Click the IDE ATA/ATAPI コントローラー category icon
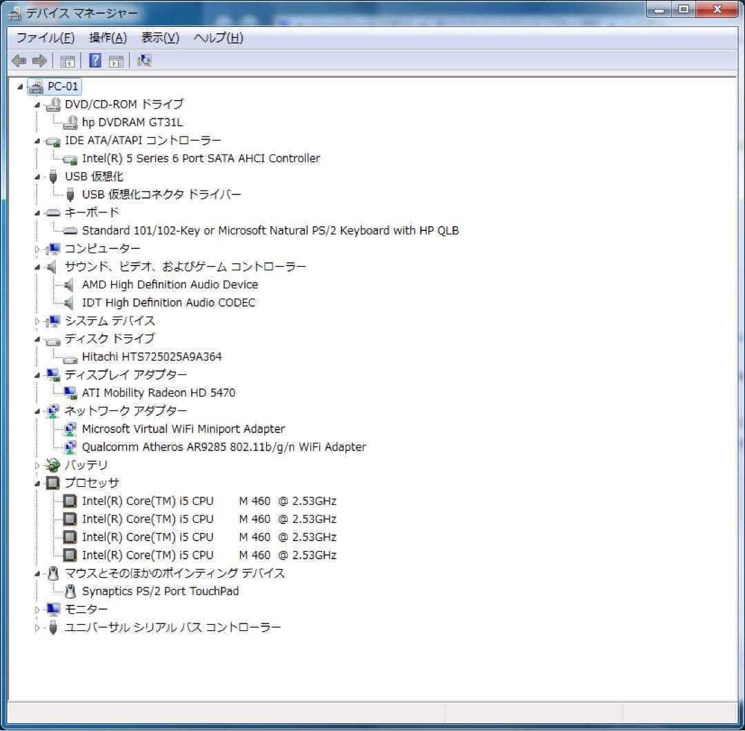Screen dimensions: 745x731 point(52,141)
